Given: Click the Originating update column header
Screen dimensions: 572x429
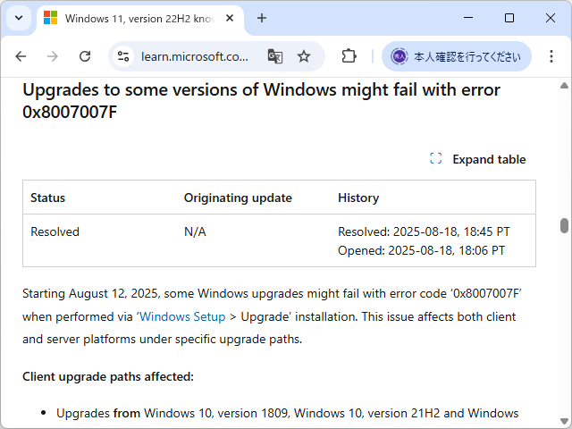Looking at the screenshot, I should [238, 198].
